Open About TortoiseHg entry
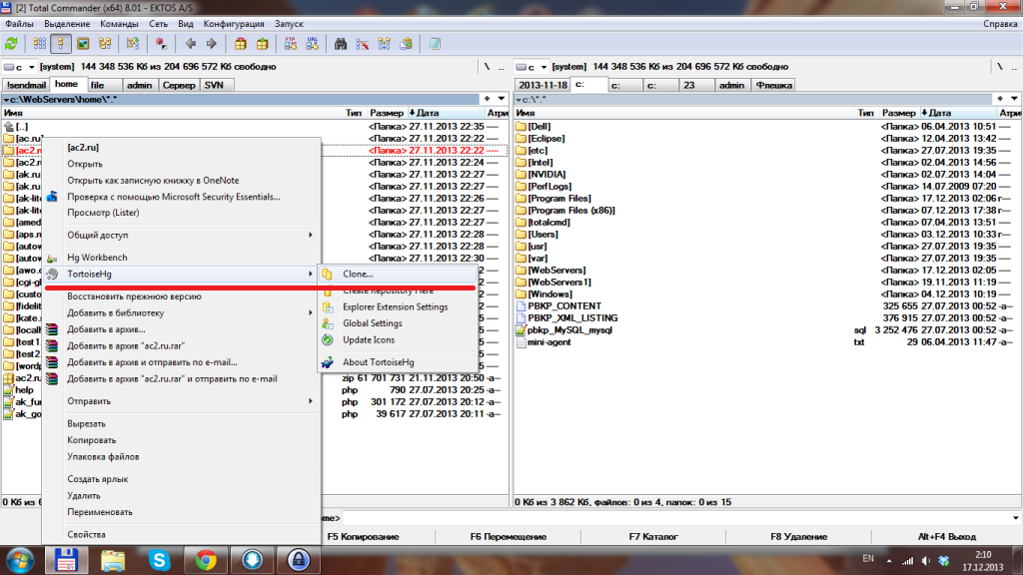Image resolution: width=1023 pixels, height=575 pixels. click(398, 361)
